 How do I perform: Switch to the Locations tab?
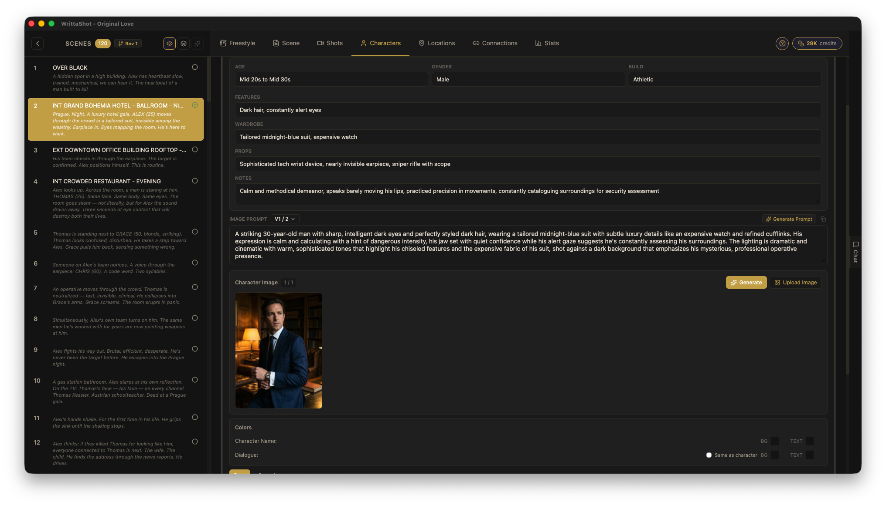[437, 43]
